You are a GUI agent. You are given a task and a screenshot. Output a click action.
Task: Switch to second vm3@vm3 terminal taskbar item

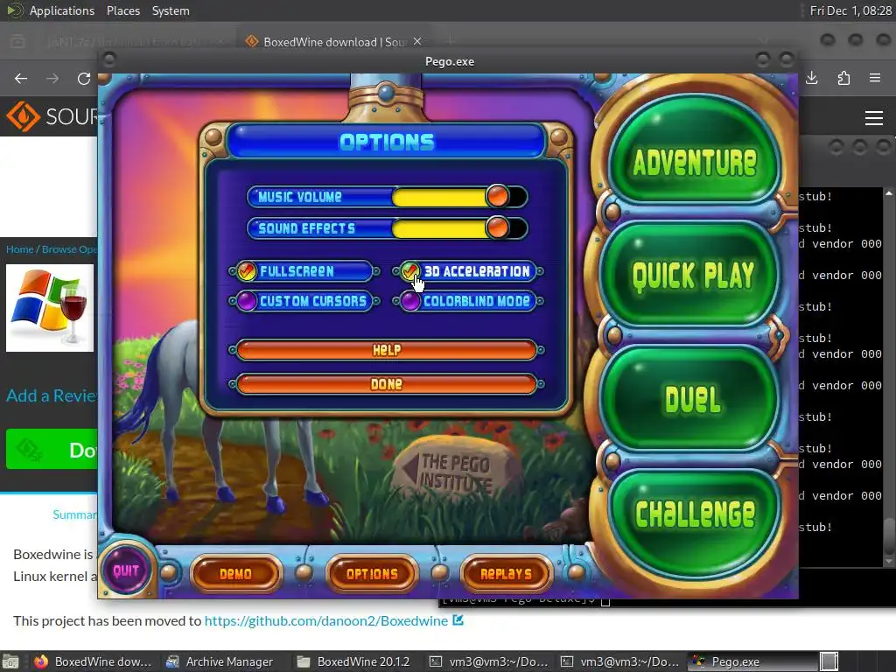620,661
